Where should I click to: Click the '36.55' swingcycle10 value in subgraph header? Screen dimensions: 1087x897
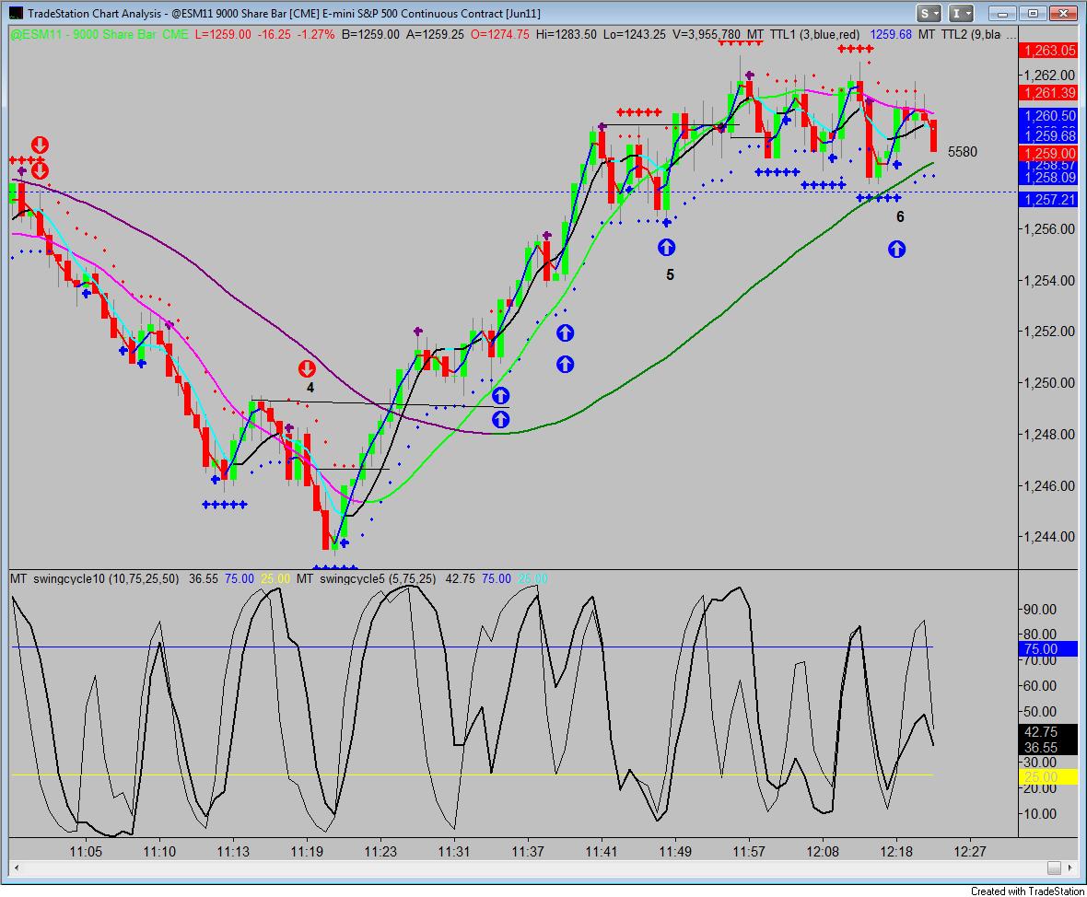(203, 579)
